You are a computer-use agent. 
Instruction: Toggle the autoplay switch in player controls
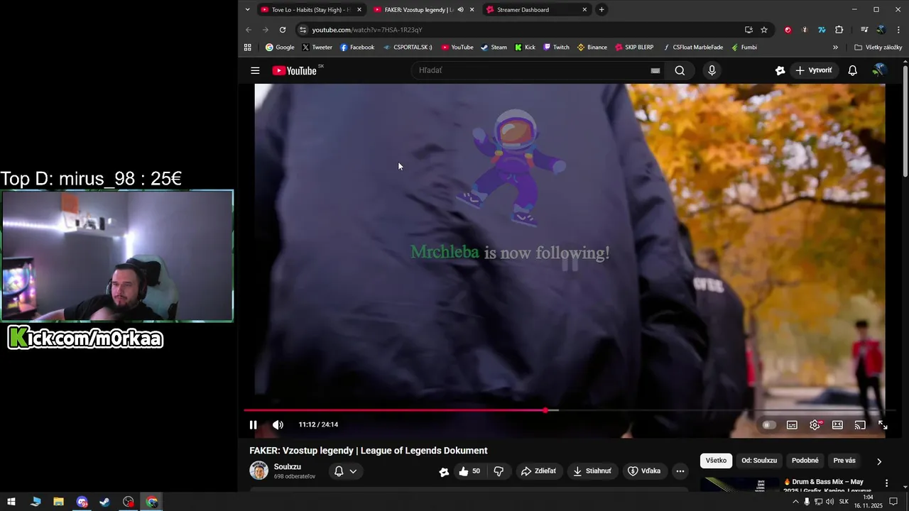click(x=768, y=424)
